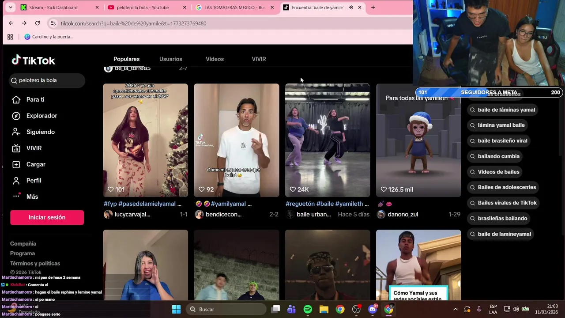Viewport: 565px width, 318px height.
Task: Mute the TikTok tab audio icon
Action: pos(351,8)
